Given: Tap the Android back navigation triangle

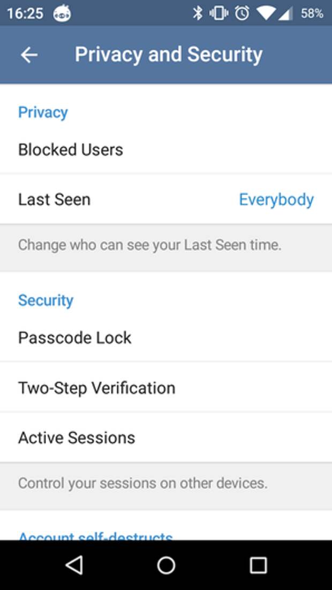Looking at the screenshot, I should click(74, 565).
